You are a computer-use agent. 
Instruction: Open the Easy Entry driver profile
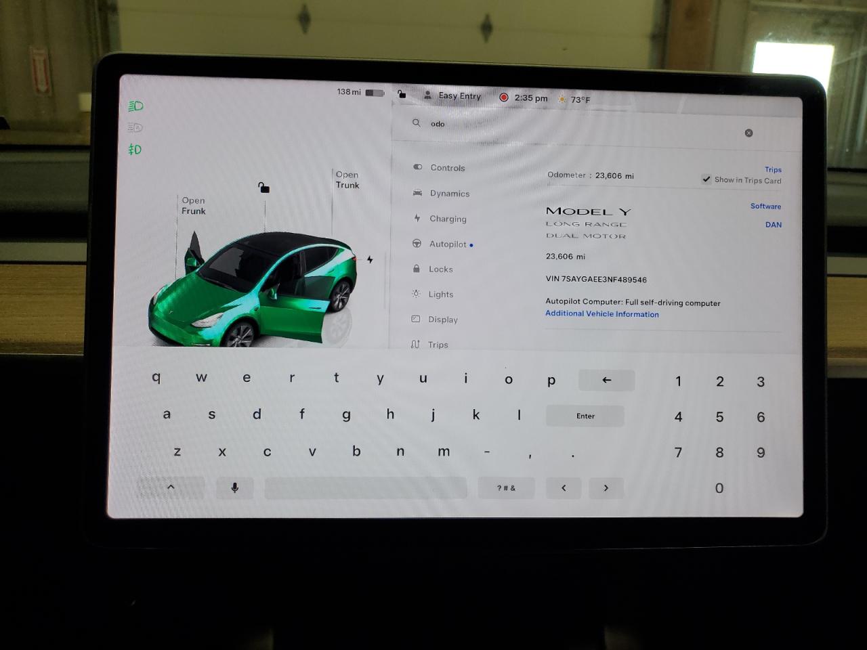coord(452,95)
